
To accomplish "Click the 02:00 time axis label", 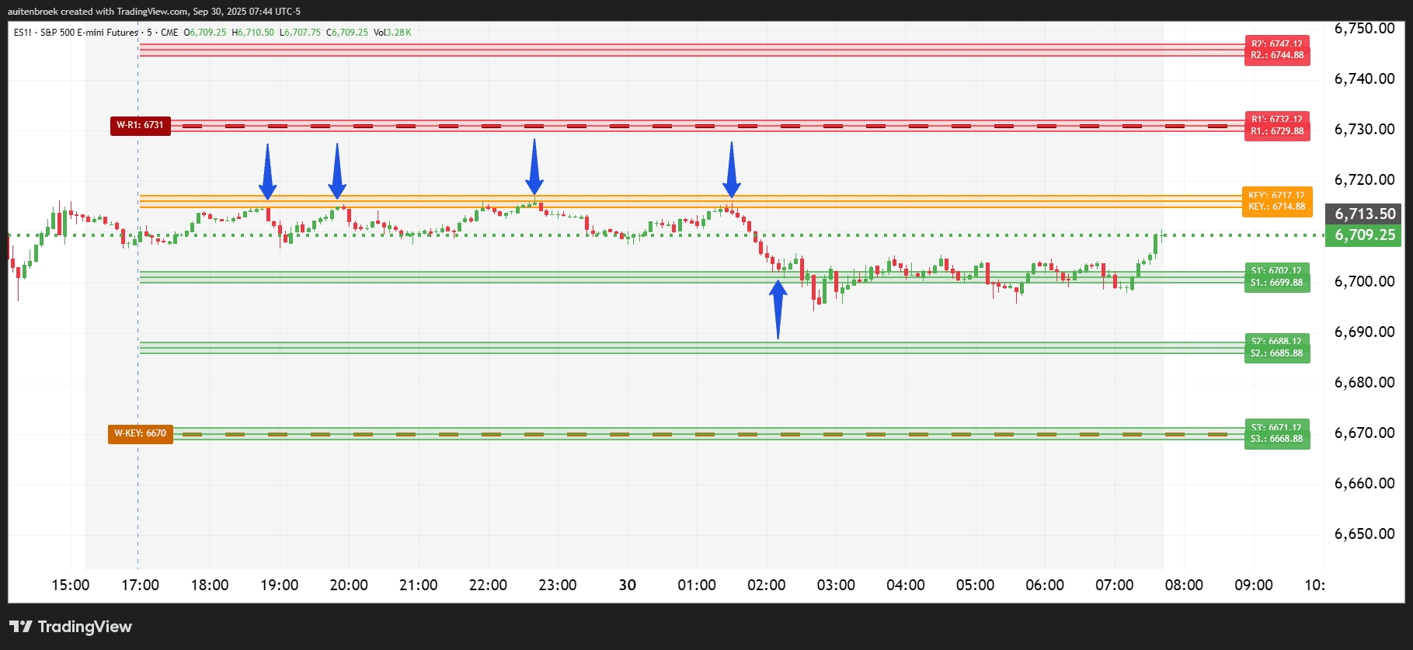I will point(767,585).
